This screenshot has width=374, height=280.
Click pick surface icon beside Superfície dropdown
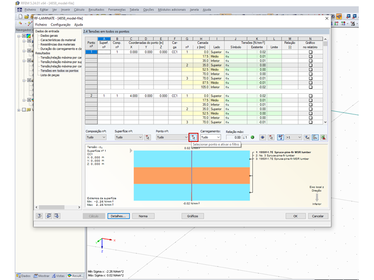click(x=148, y=138)
